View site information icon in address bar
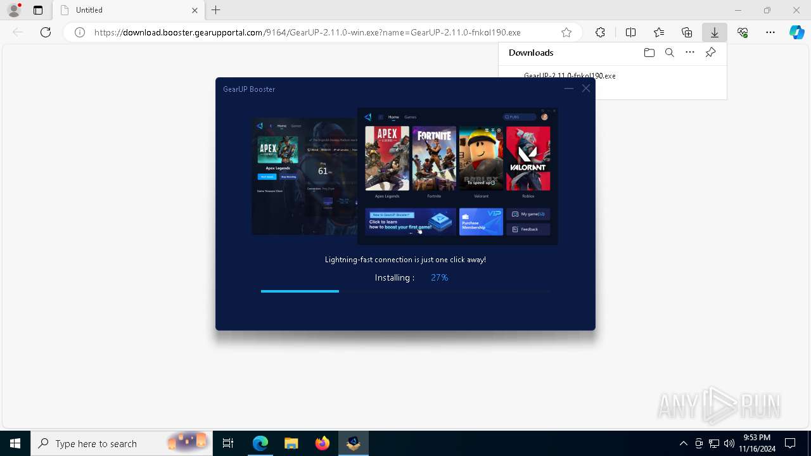811x456 pixels. tap(80, 32)
